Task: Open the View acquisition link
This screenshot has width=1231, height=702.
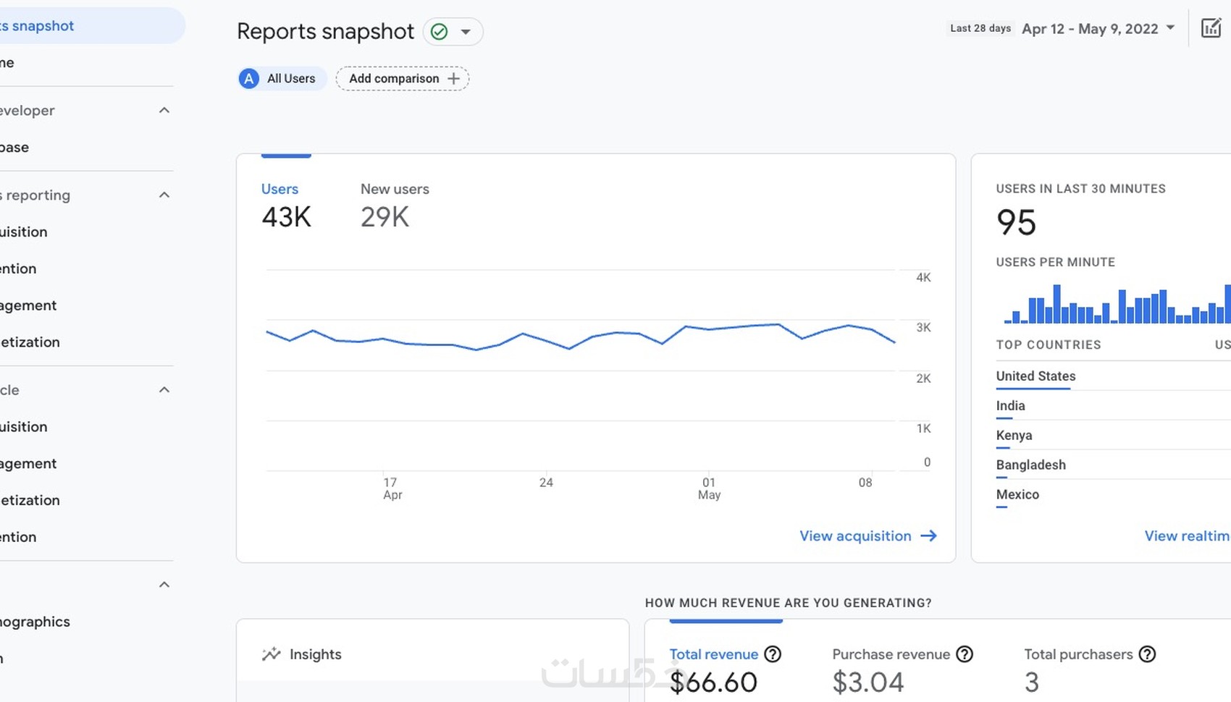Action: (x=855, y=536)
